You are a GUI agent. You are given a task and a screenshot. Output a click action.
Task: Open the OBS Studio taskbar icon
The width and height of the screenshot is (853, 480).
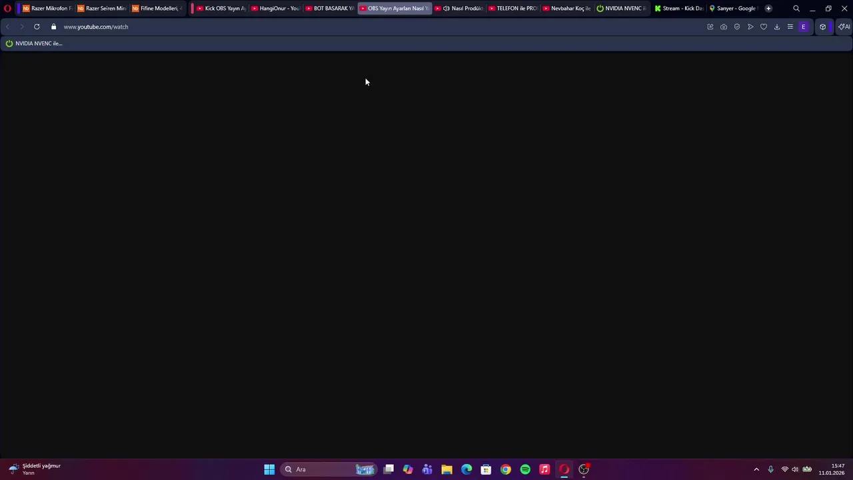click(584, 469)
